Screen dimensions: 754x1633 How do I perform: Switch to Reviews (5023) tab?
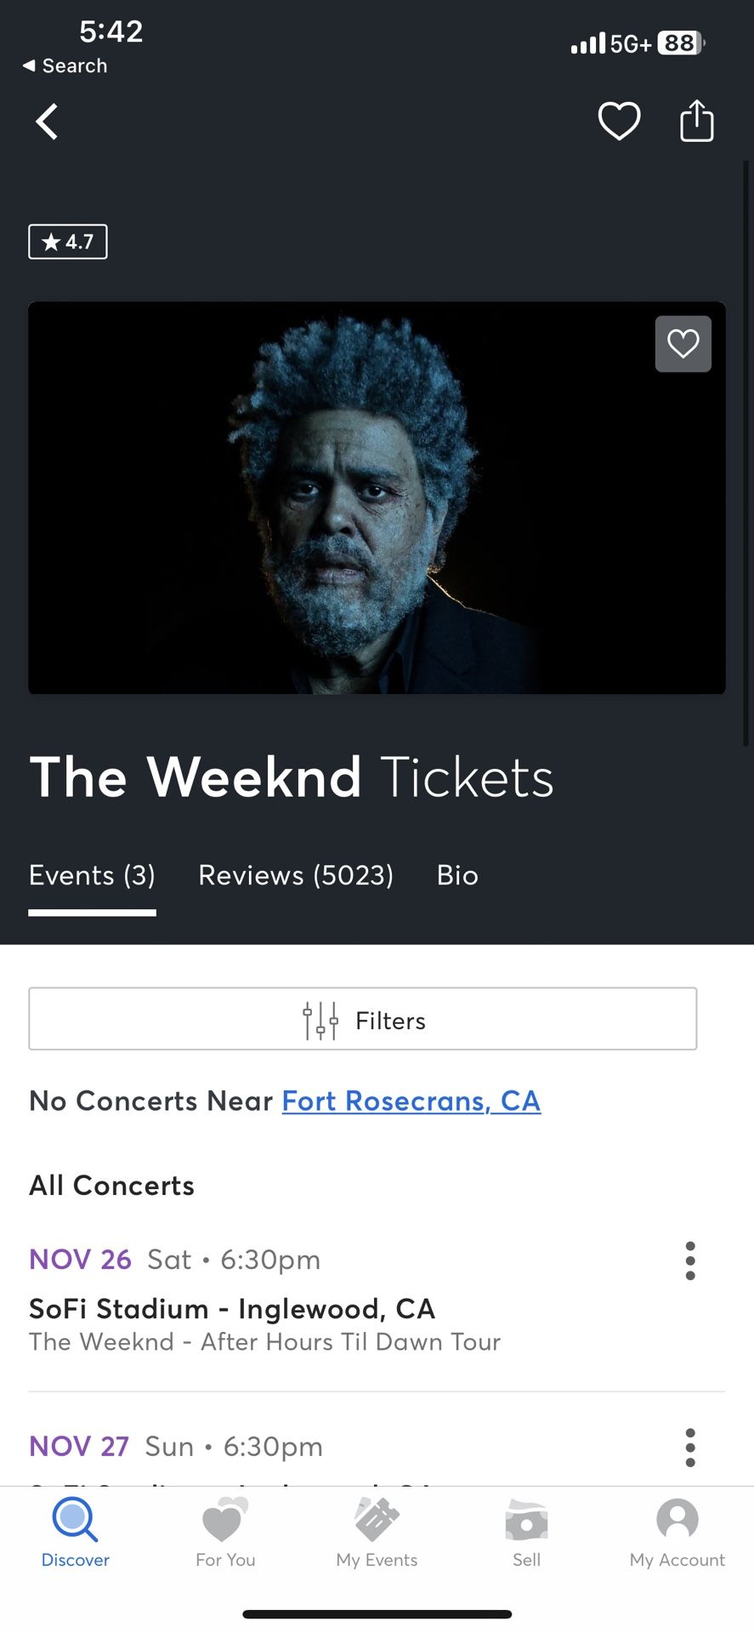pyautogui.click(x=296, y=875)
